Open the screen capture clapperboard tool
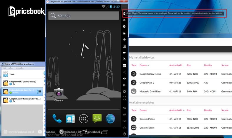This screenshot has width=232, height=138. (124, 33)
